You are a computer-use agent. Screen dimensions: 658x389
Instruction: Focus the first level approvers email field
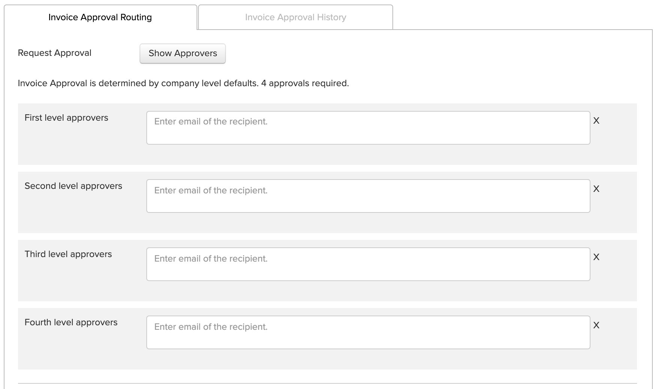pyautogui.click(x=368, y=128)
